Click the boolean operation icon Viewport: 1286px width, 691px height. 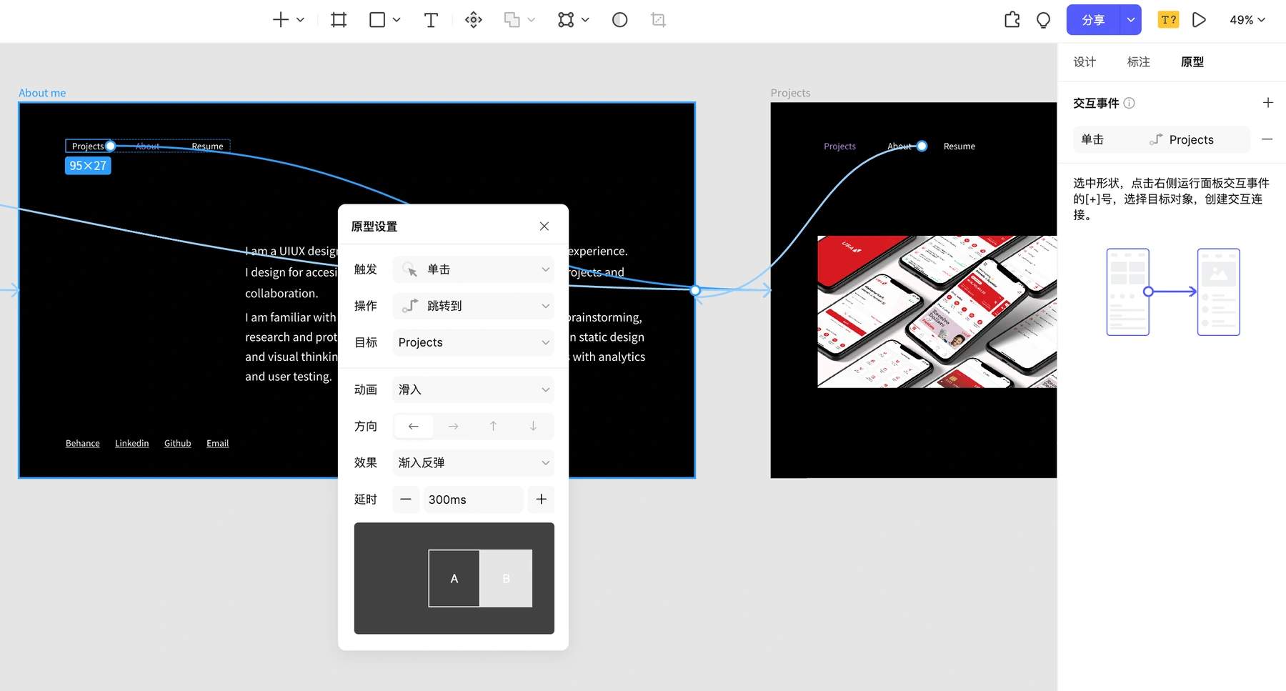(x=512, y=20)
